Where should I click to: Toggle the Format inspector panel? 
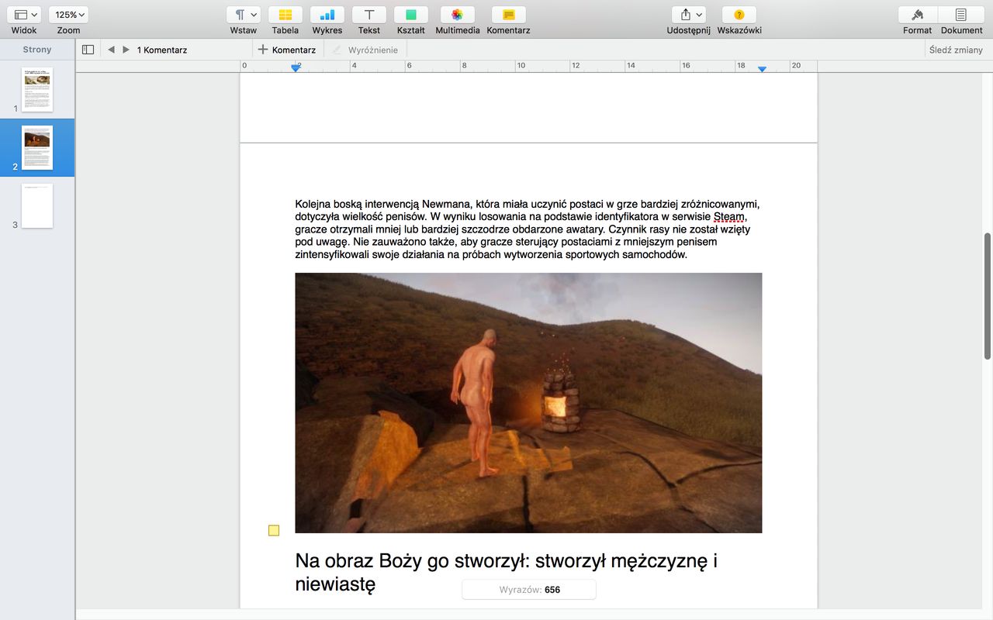click(917, 15)
